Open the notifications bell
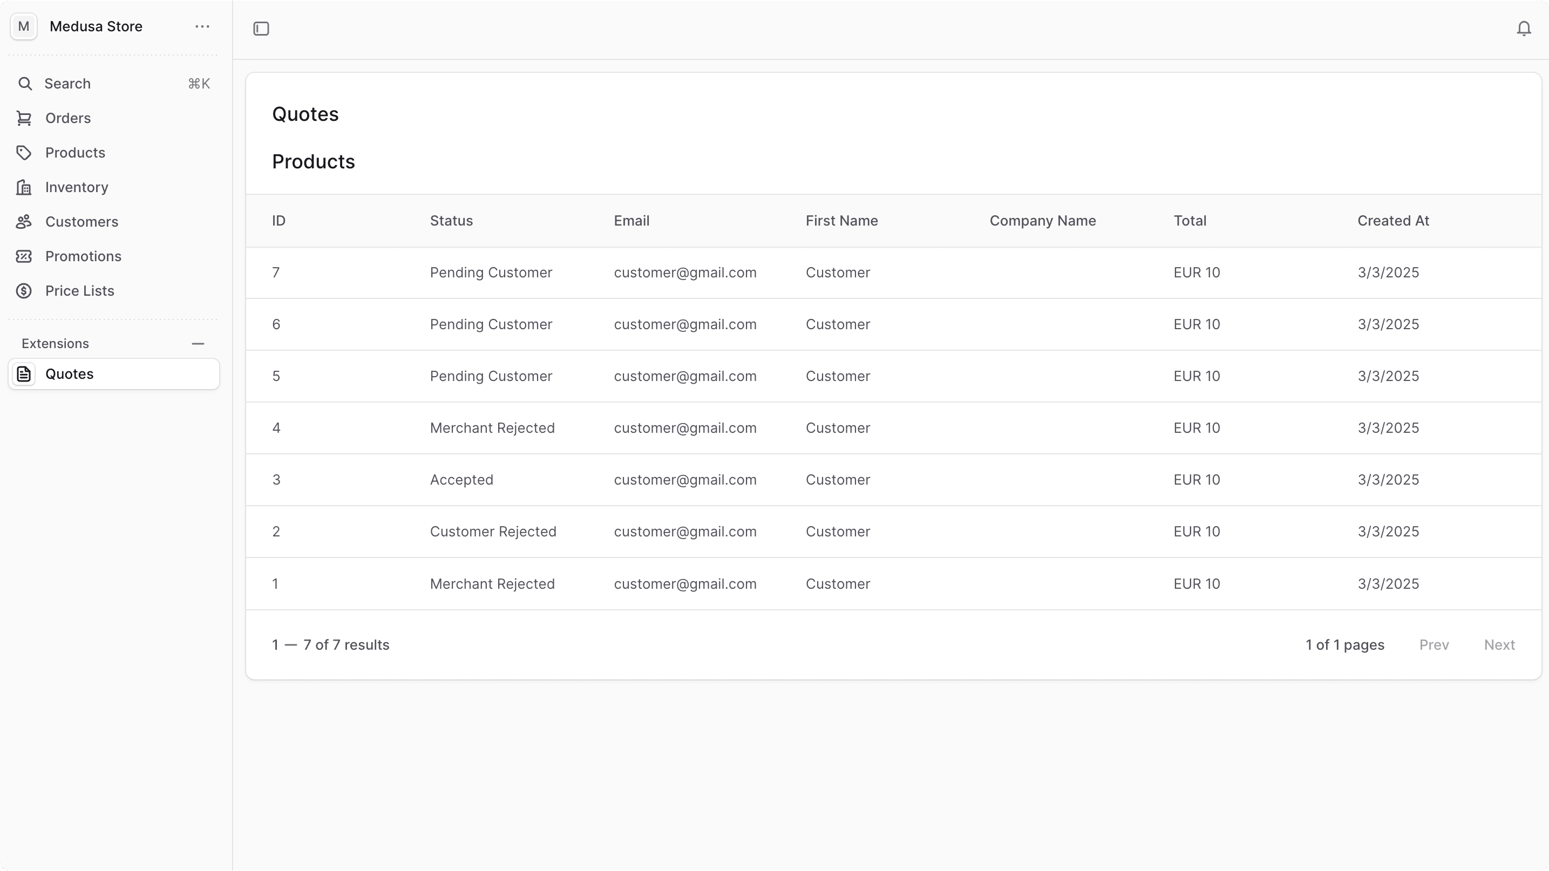Viewport: 1549px width, 871px height. click(x=1524, y=28)
